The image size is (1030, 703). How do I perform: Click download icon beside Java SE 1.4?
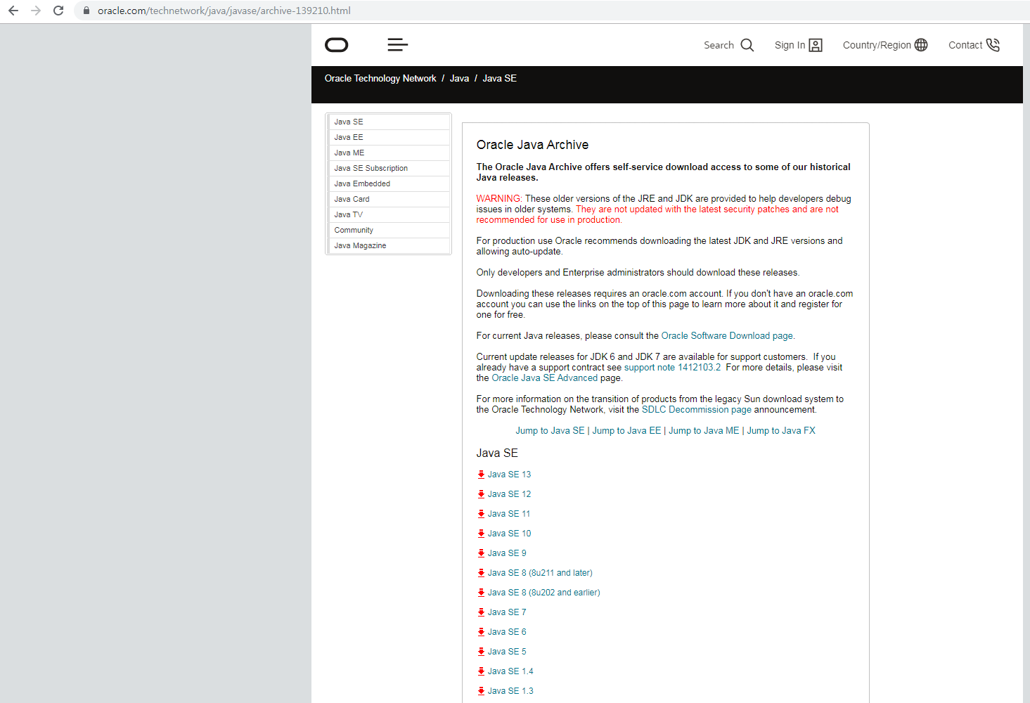(481, 671)
